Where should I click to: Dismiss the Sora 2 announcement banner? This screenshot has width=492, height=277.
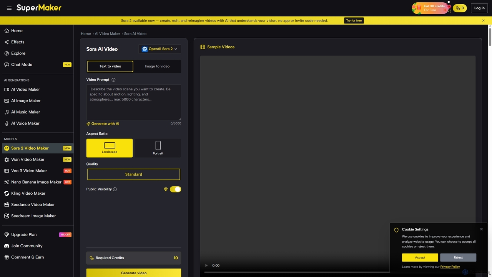click(x=483, y=20)
